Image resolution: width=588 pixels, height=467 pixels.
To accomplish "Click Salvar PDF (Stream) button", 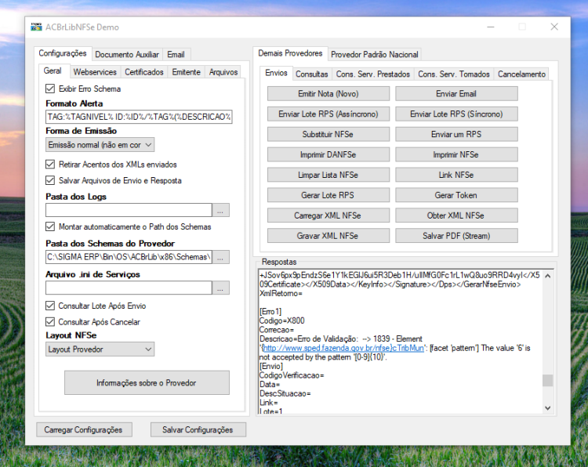I will pyautogui.click(x=456, y=236).
